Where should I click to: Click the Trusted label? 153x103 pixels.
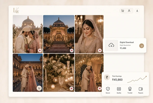[x=130, y=93]
